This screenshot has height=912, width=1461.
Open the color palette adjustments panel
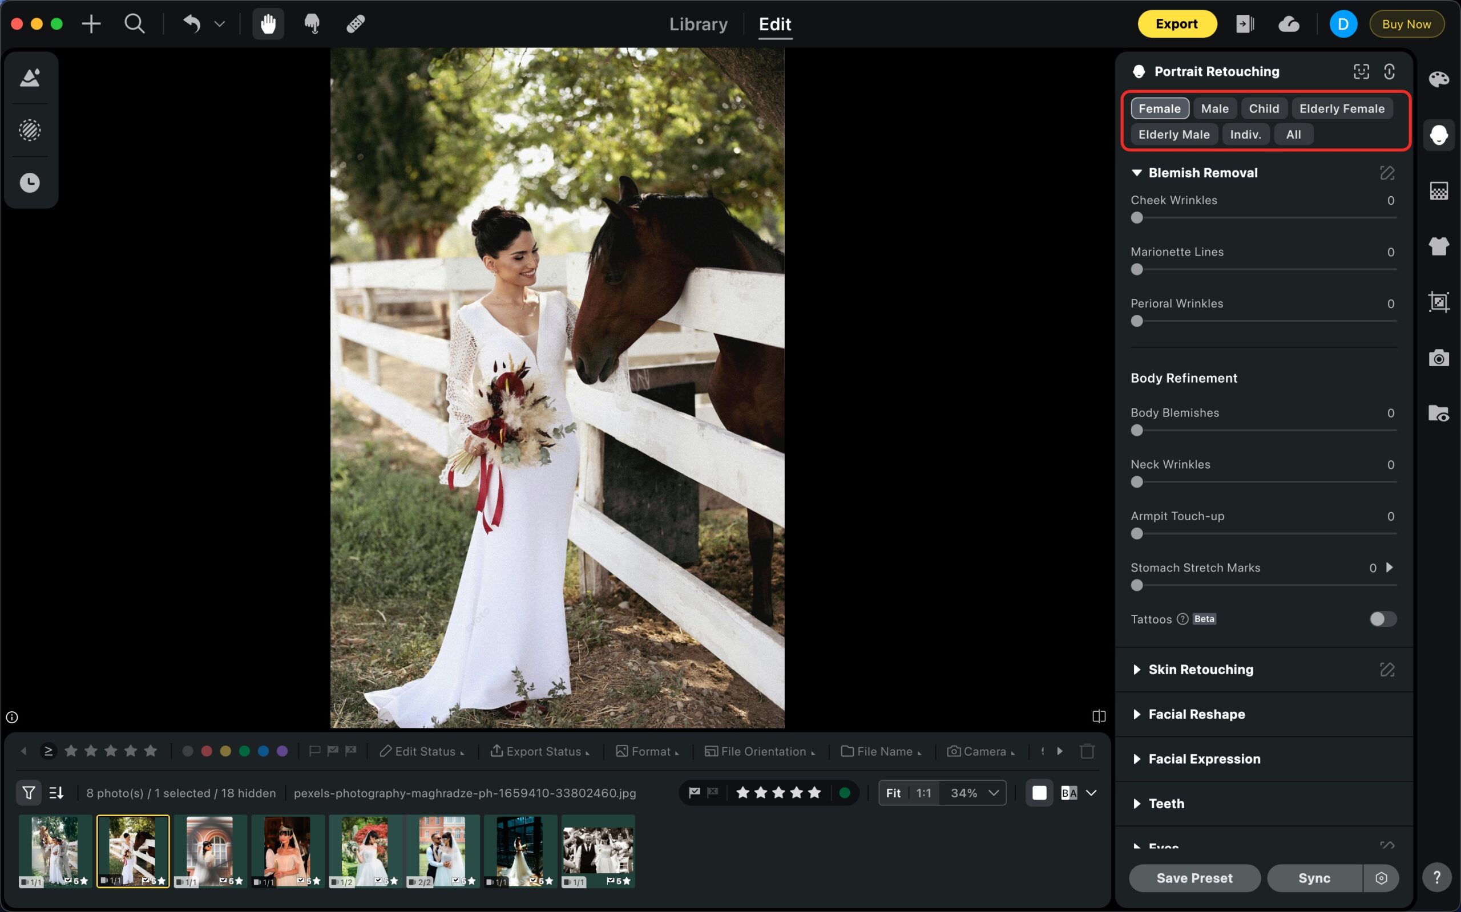(1438, 79)
